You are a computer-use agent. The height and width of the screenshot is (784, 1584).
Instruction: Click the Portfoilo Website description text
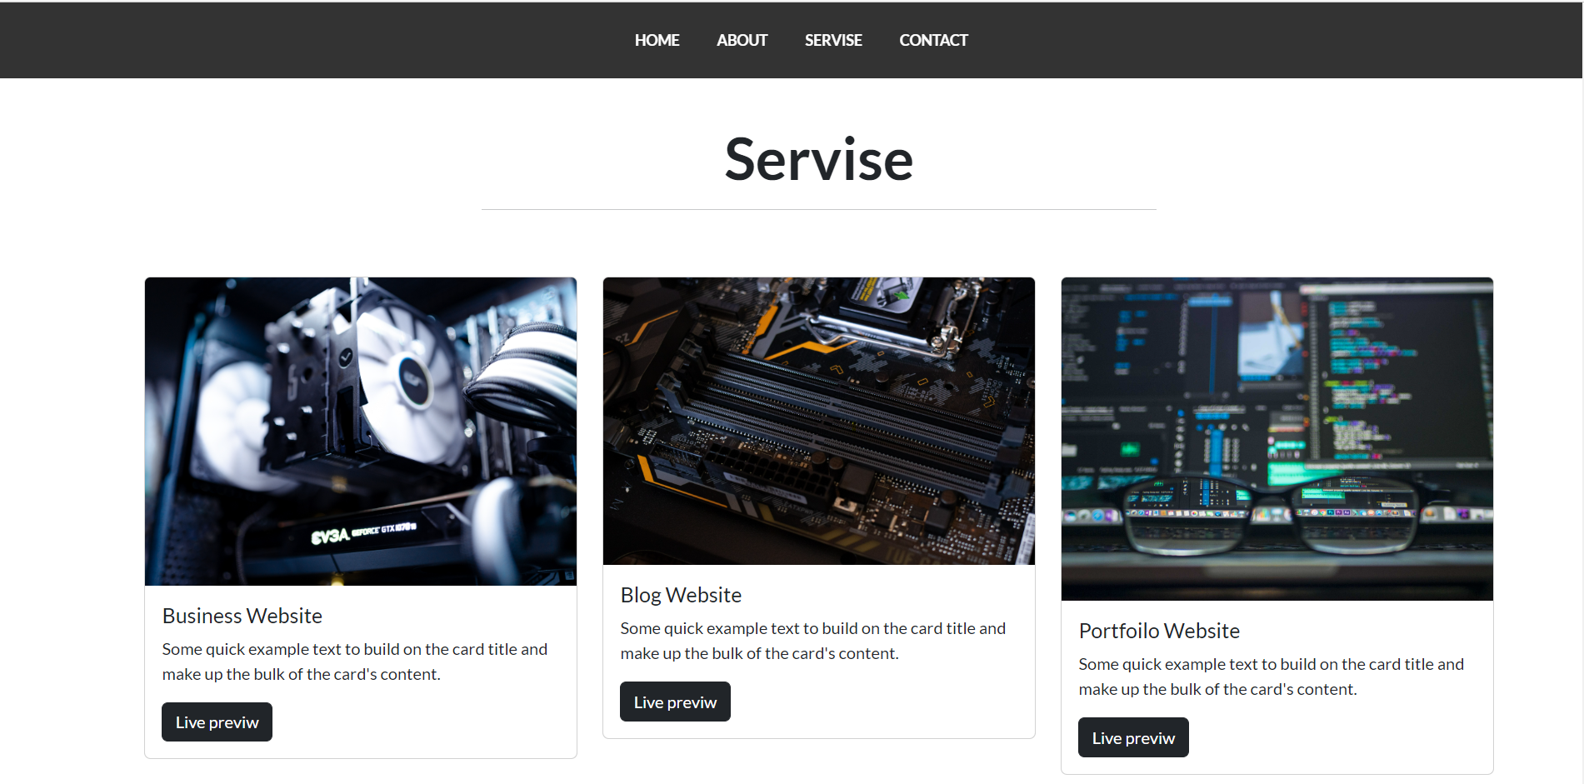click(1271, 676)
